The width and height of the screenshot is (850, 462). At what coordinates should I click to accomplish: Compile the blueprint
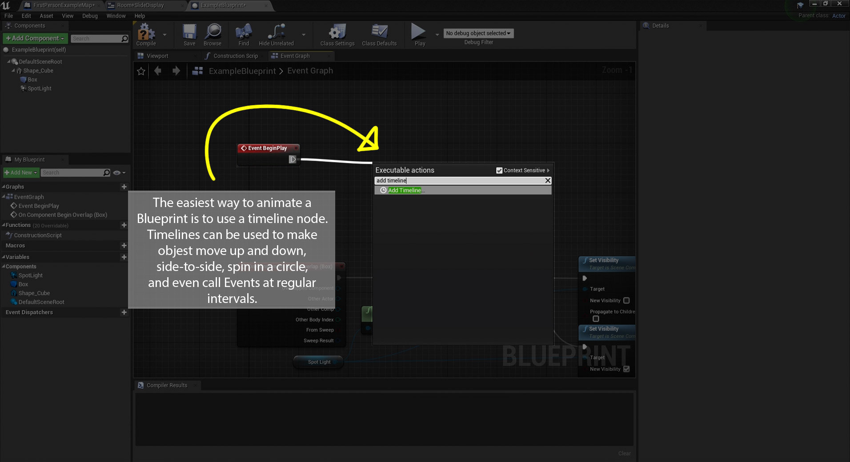(146, 35)
